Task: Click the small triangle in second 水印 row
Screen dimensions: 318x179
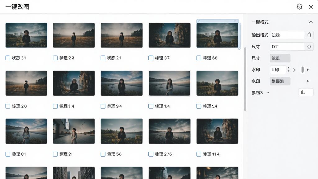Action: [x=308, y=81]
